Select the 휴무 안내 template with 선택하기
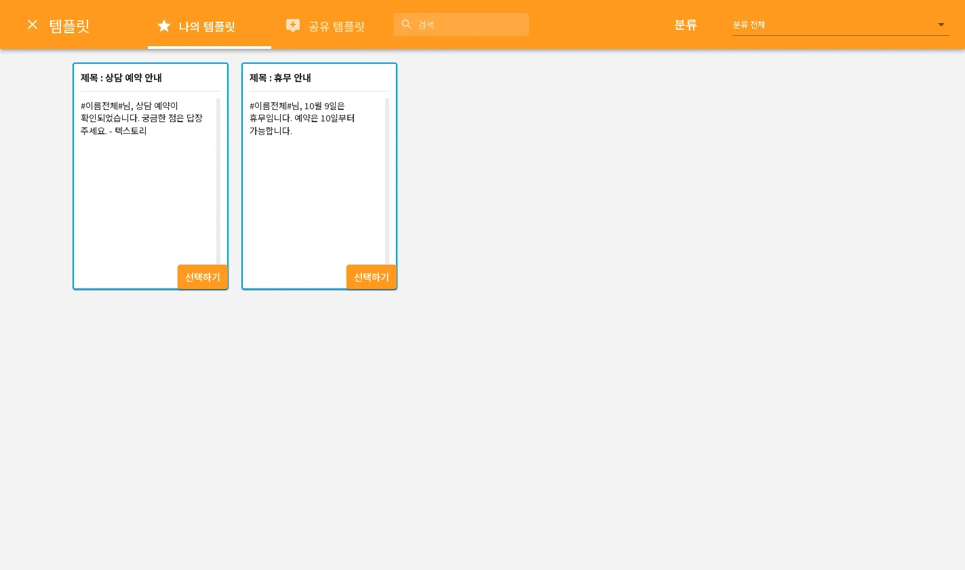965x570 pixels. 372,277
